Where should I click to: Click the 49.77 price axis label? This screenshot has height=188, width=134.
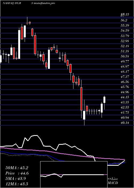point(125,62)
